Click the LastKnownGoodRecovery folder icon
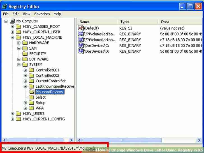The width and height of the screenshot is (204, 153). [31, 86]
